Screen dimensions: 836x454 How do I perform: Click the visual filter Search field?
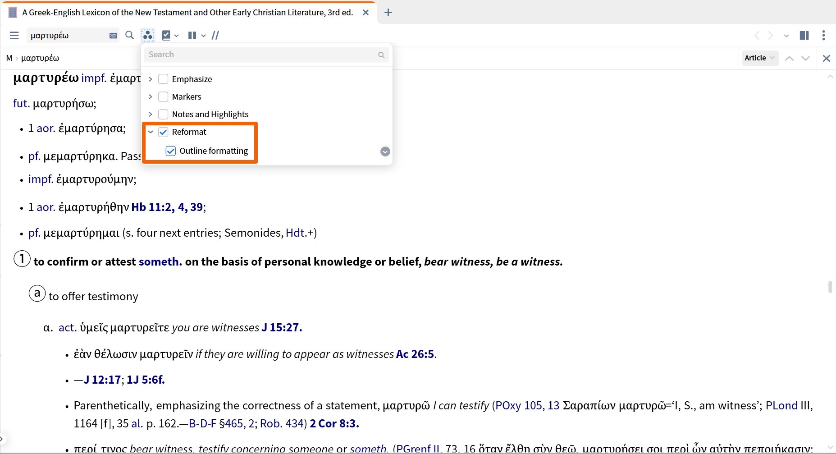(x=261, y=55)
